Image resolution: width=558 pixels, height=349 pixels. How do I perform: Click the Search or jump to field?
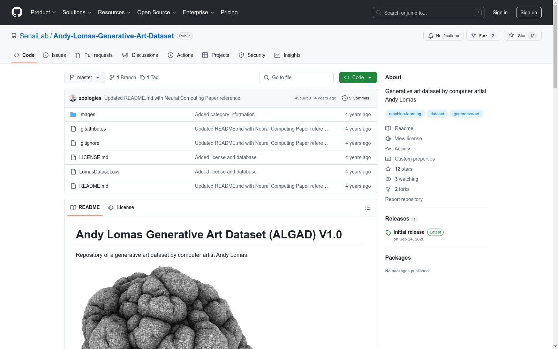[429, 13]
